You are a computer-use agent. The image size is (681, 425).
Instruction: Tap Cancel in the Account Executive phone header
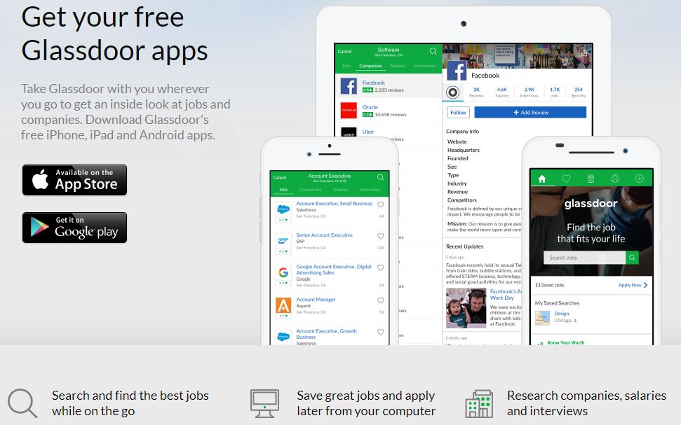[280, 177]
